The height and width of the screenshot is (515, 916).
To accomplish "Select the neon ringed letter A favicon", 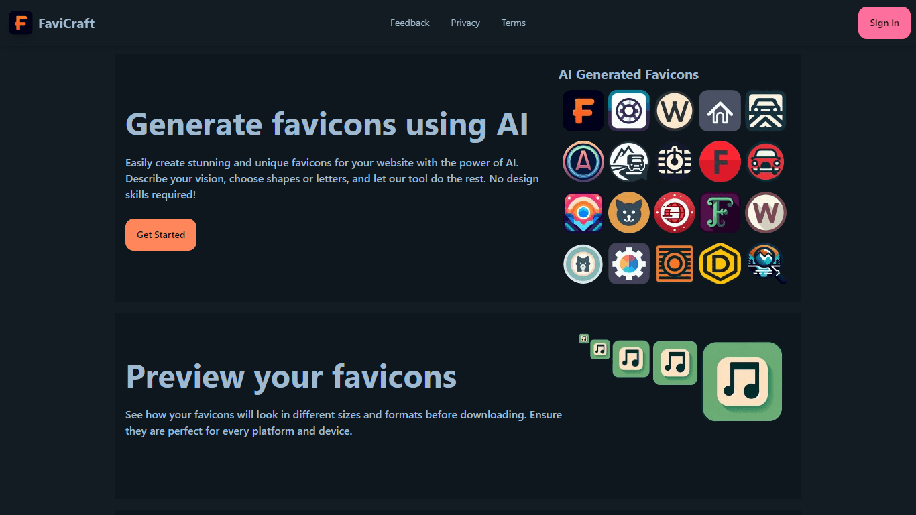I will (583, 162).
